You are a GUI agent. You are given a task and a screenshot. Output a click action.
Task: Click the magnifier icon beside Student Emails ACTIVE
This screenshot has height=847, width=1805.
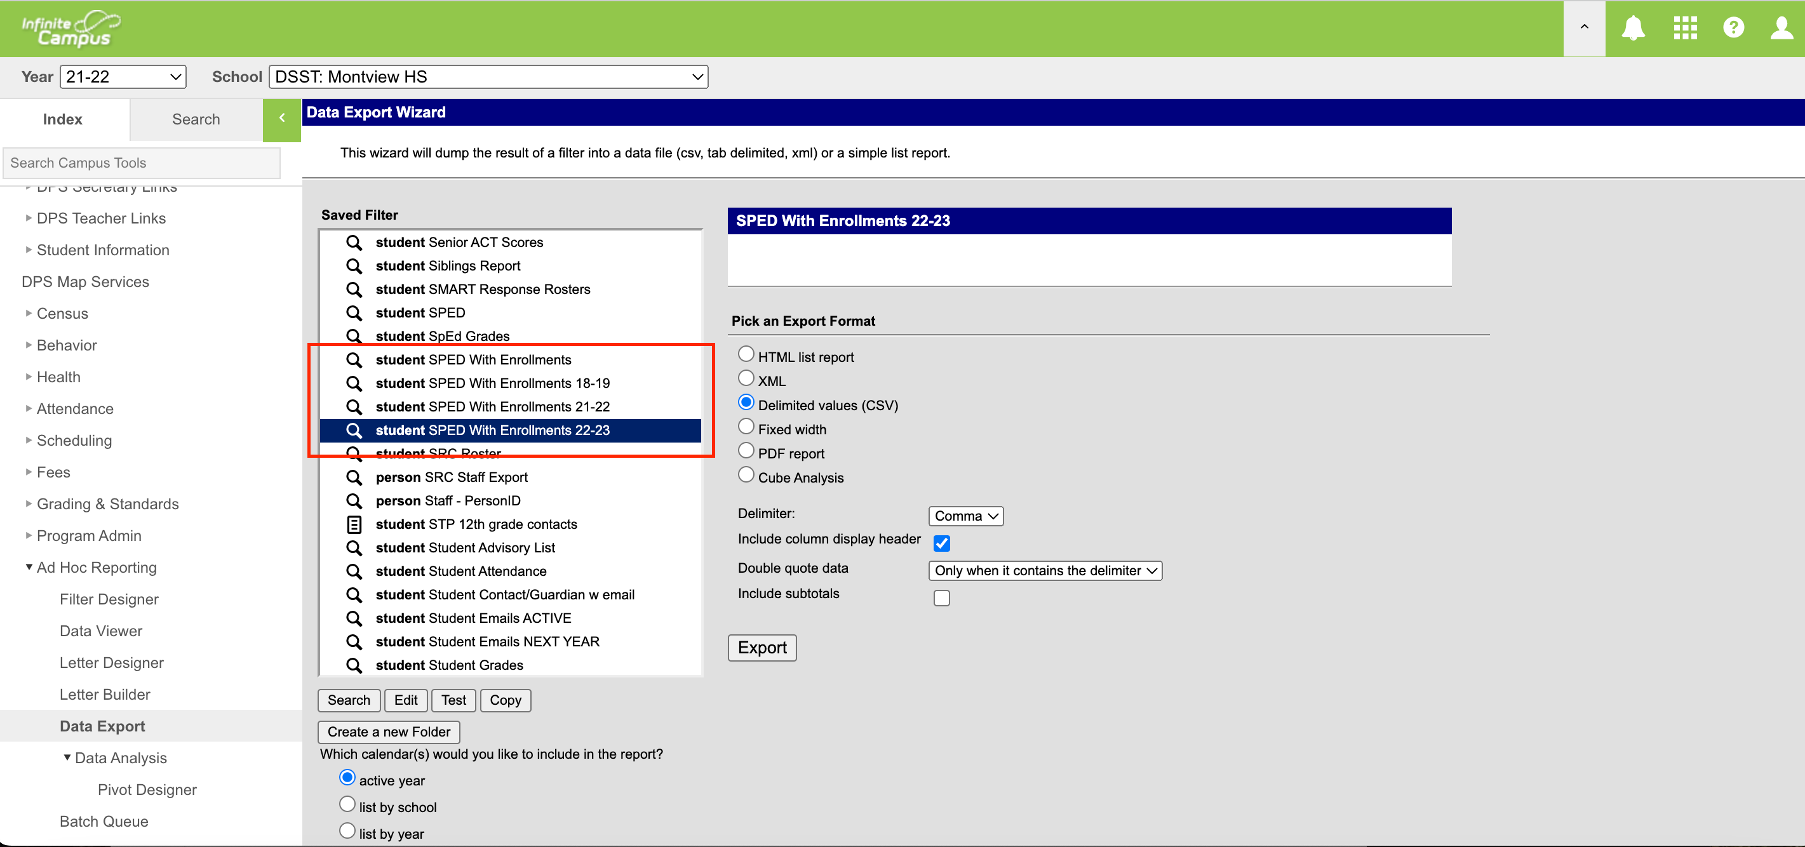pyautogui.click(x=354, y=618)
